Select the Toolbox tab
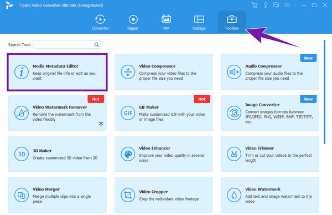 point(232,23)
